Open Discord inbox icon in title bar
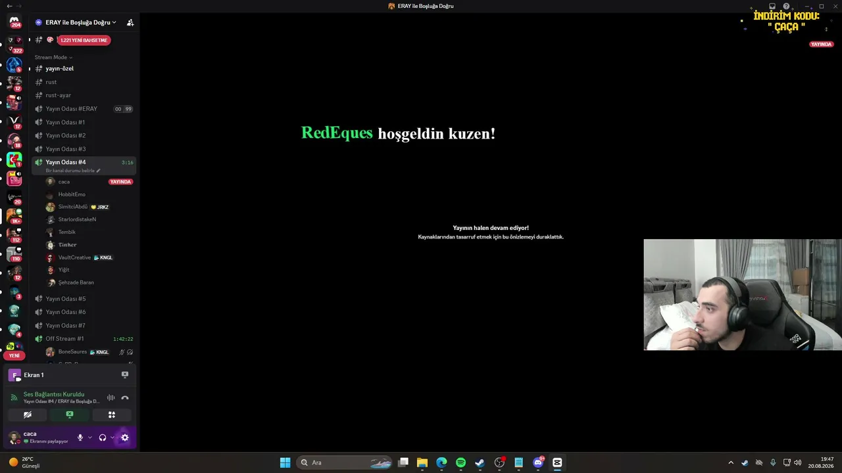 772,6
